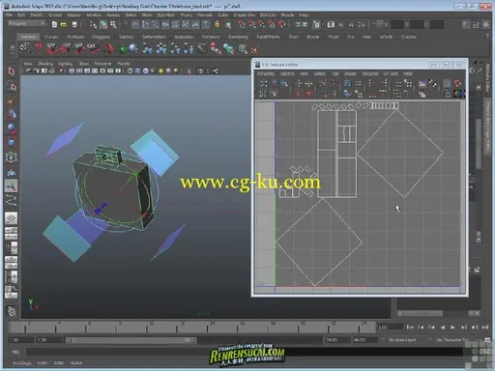
Task: Switch to the General shelf tab
Action: (x=28, y=37)
